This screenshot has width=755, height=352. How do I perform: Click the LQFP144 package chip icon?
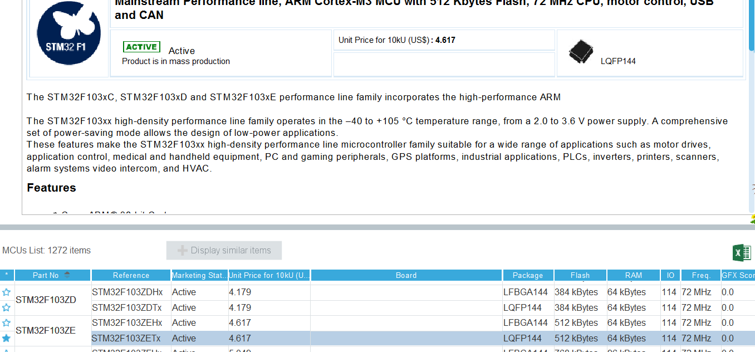[581, 52]
